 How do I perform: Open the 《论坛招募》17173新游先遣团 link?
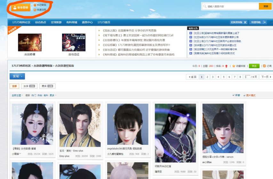[136, 45]
